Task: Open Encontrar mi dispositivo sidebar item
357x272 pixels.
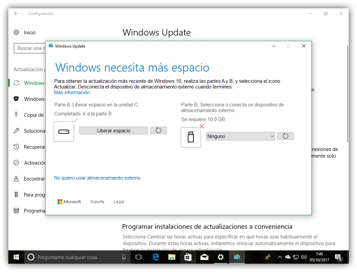Action: coord(27,179)
